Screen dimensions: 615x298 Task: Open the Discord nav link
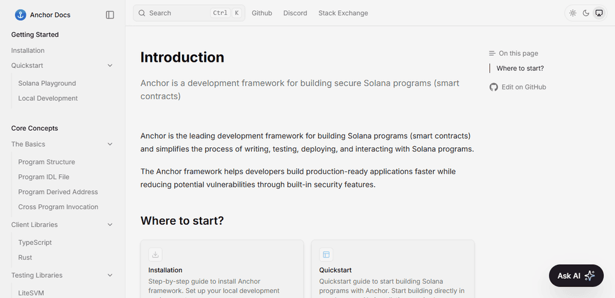(295, 13)
